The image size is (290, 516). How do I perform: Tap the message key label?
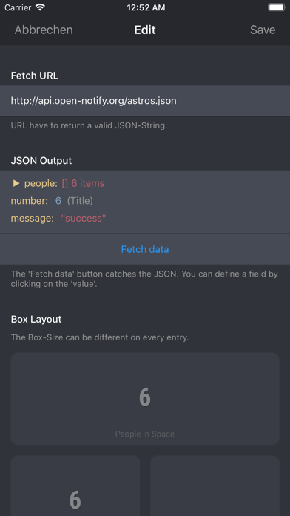pyautogui.click(x=33, y=218)
